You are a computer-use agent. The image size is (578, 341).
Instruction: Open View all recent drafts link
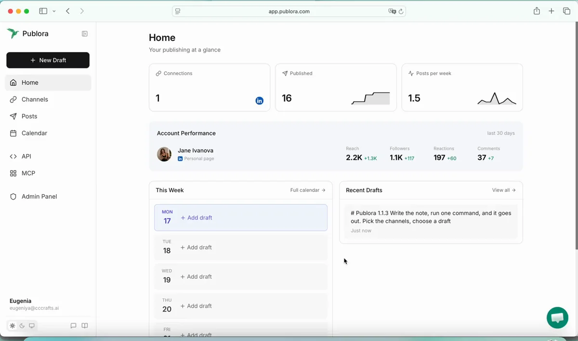(x=504, y=190)
